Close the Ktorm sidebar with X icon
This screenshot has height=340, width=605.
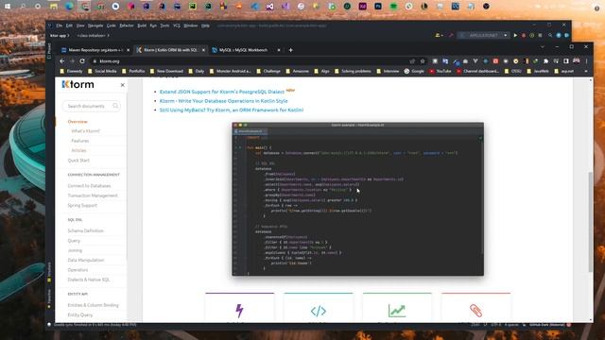(122, 85)
